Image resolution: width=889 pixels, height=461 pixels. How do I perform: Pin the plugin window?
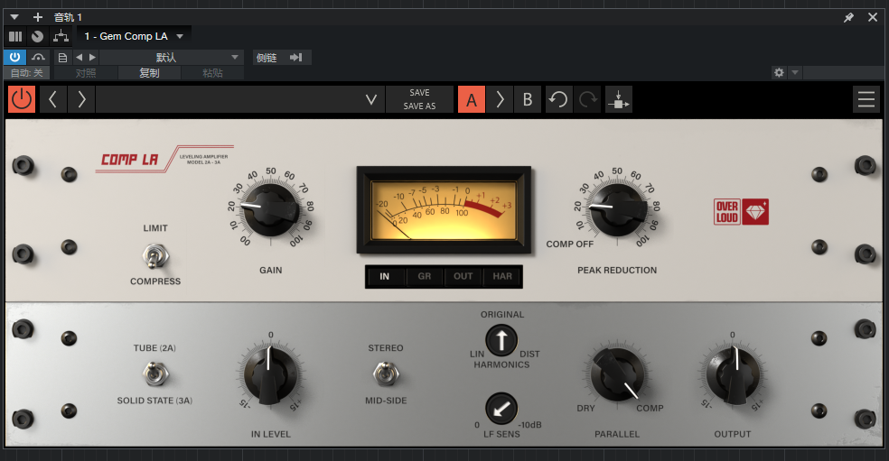(x=848, y=17)
